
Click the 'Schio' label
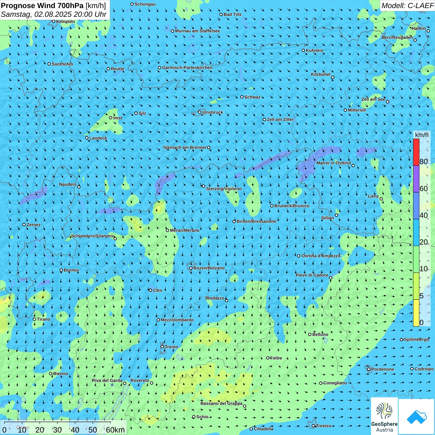(202, 417)
